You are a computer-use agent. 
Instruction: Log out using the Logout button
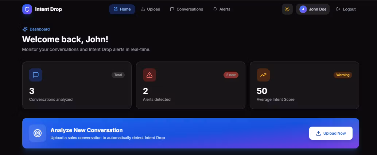pyautogui.click(x=346, y=9)
